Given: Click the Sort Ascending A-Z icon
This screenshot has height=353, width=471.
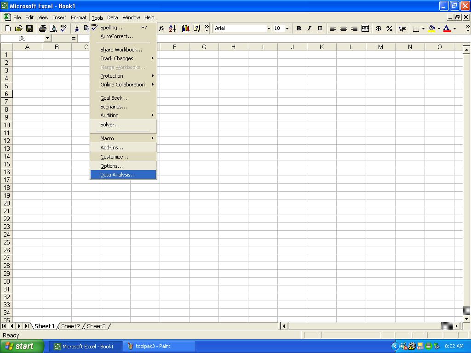Looking at the screenshot, I should [x=172, y=28].
